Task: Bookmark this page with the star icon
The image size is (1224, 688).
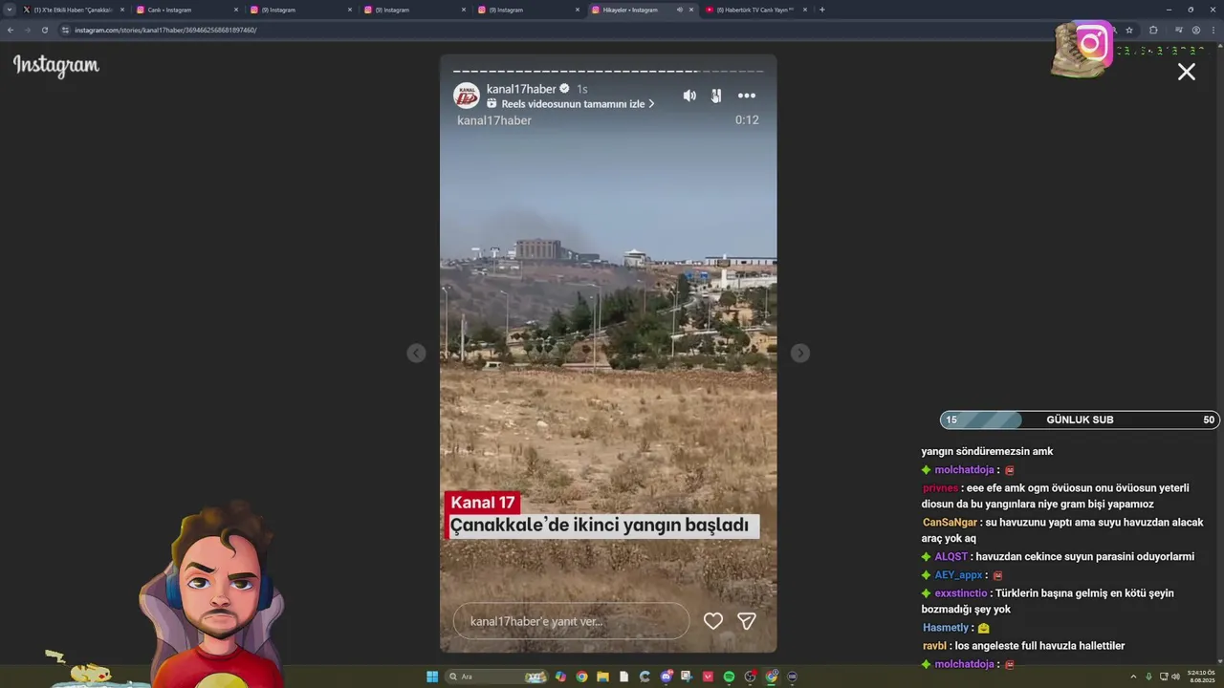Action: point(1129,30)
